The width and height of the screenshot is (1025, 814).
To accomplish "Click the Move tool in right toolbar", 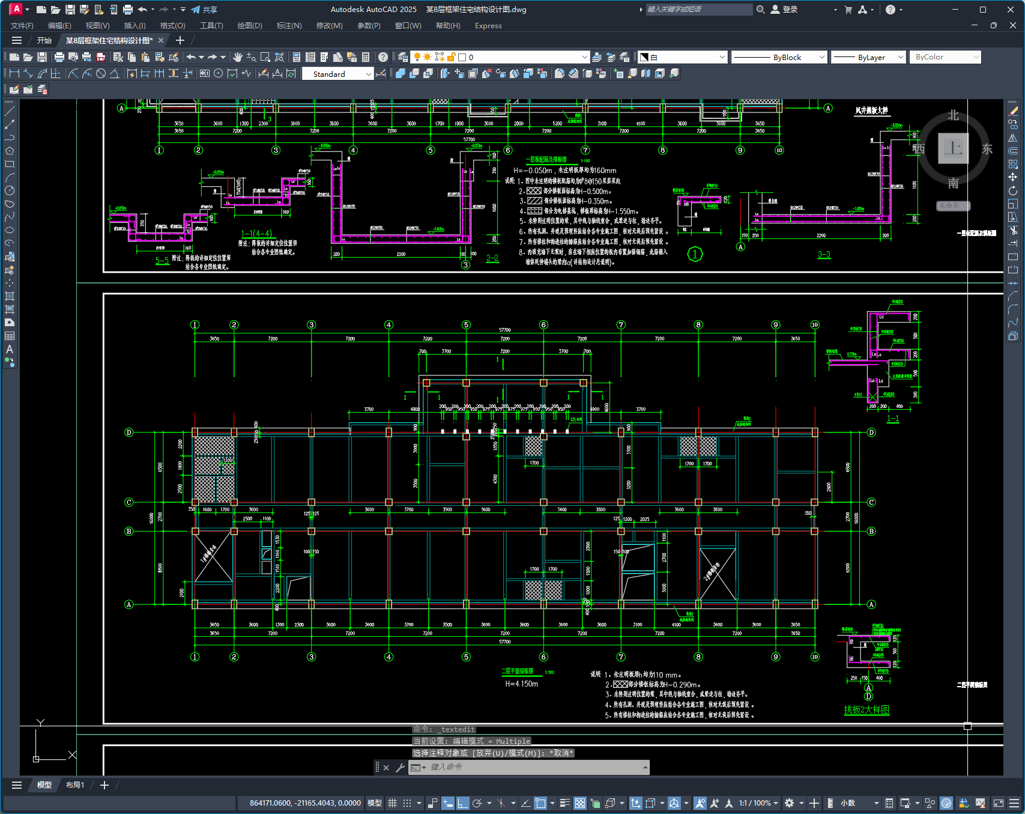I will 1014,177.
